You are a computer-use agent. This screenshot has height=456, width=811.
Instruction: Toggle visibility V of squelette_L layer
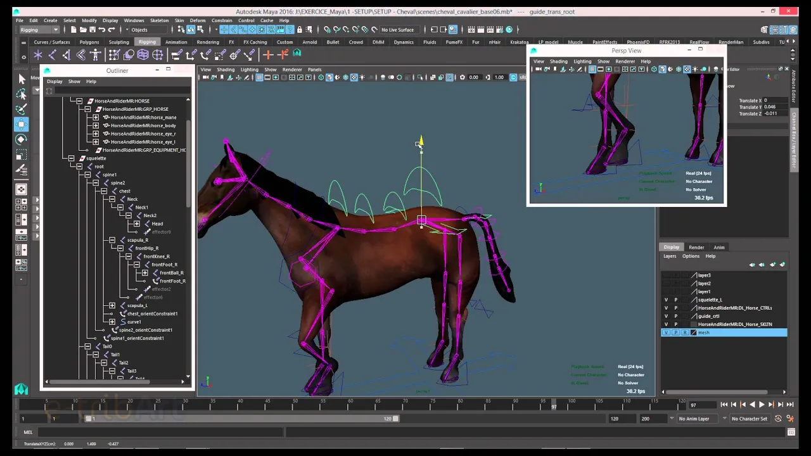666,300
